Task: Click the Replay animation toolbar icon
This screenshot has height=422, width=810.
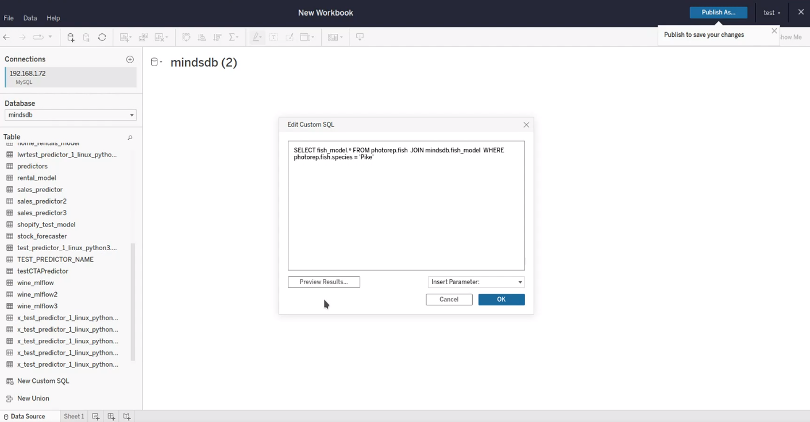Action: tap(38, 37)
